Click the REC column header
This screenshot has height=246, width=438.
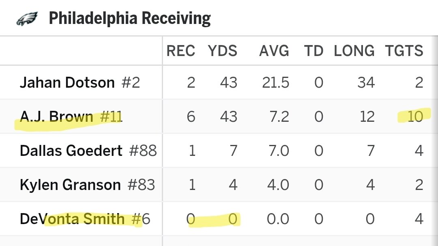[181, 51]
